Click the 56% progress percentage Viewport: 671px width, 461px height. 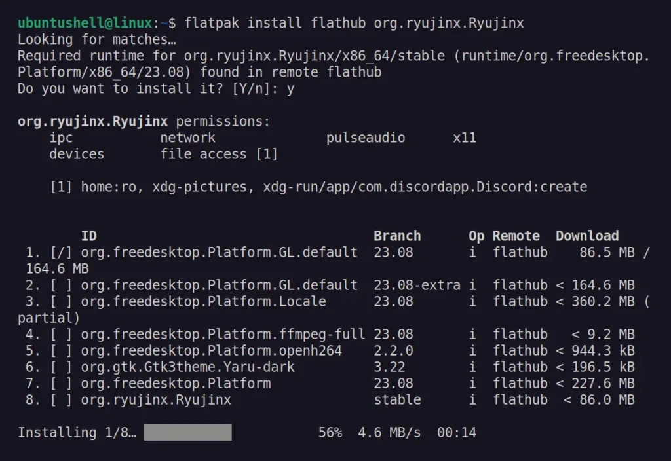click(330, 432)
